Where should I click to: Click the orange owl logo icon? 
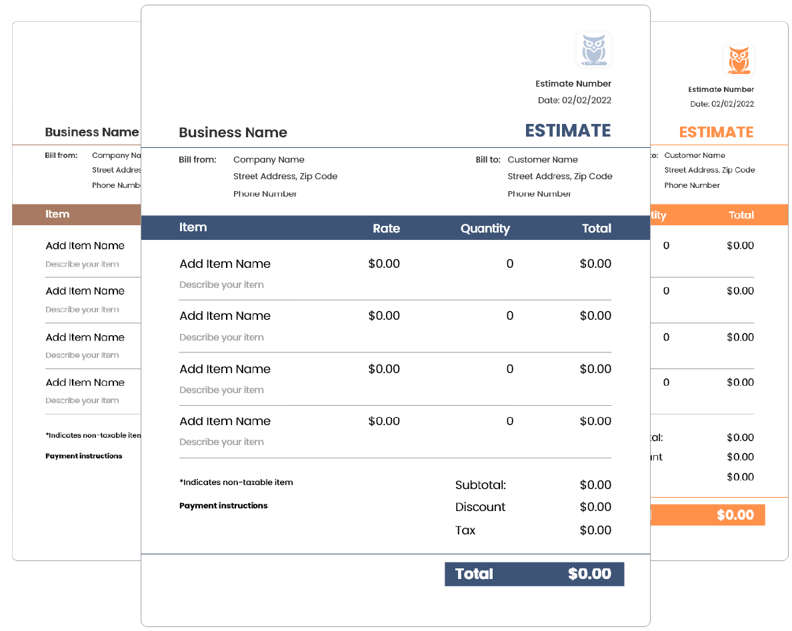(738, 60)
